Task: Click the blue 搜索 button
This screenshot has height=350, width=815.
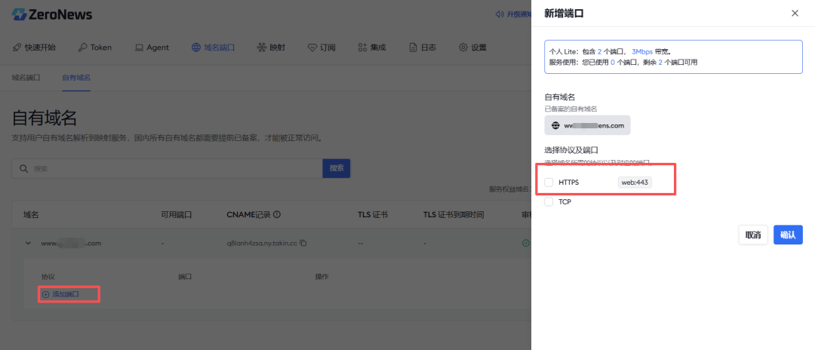Action: pyautogui.click(x=337, y=168)
